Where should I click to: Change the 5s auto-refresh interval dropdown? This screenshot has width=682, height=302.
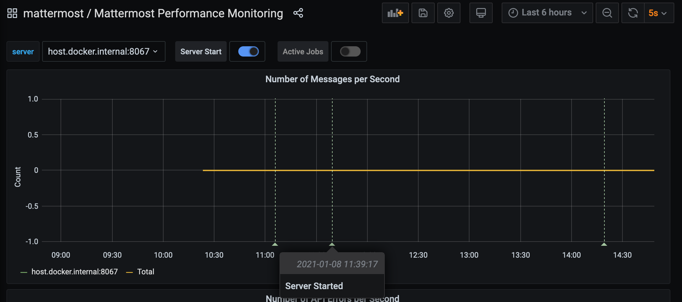tap(658, 13)
